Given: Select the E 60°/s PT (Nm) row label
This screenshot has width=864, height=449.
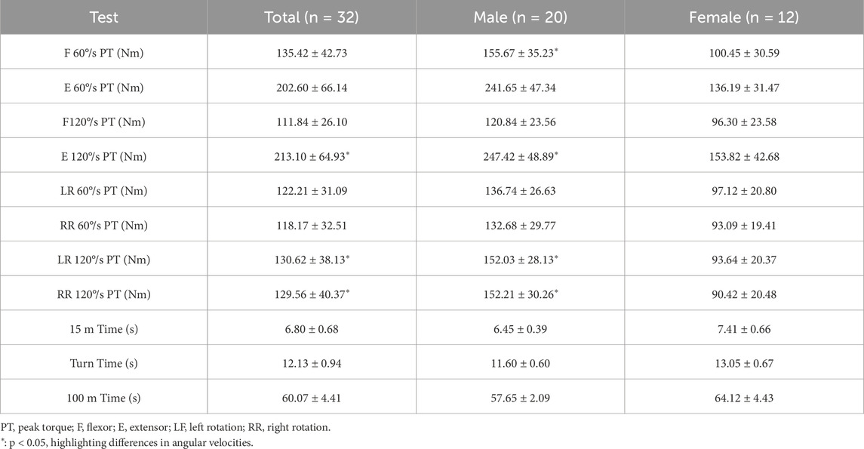Looking at the screenshot, I should point(103,87).
